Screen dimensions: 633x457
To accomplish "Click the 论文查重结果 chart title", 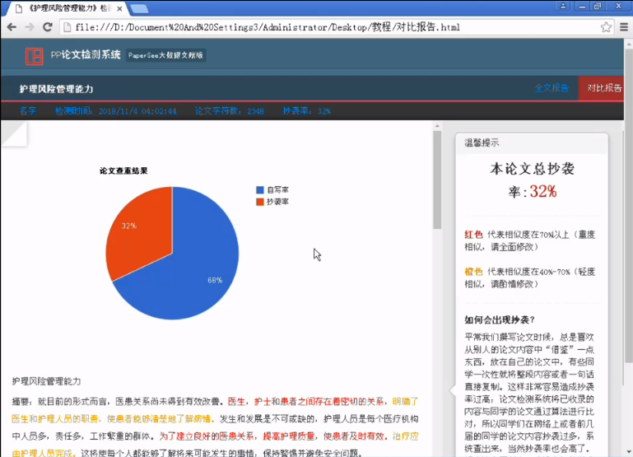I will click(123, 170).
